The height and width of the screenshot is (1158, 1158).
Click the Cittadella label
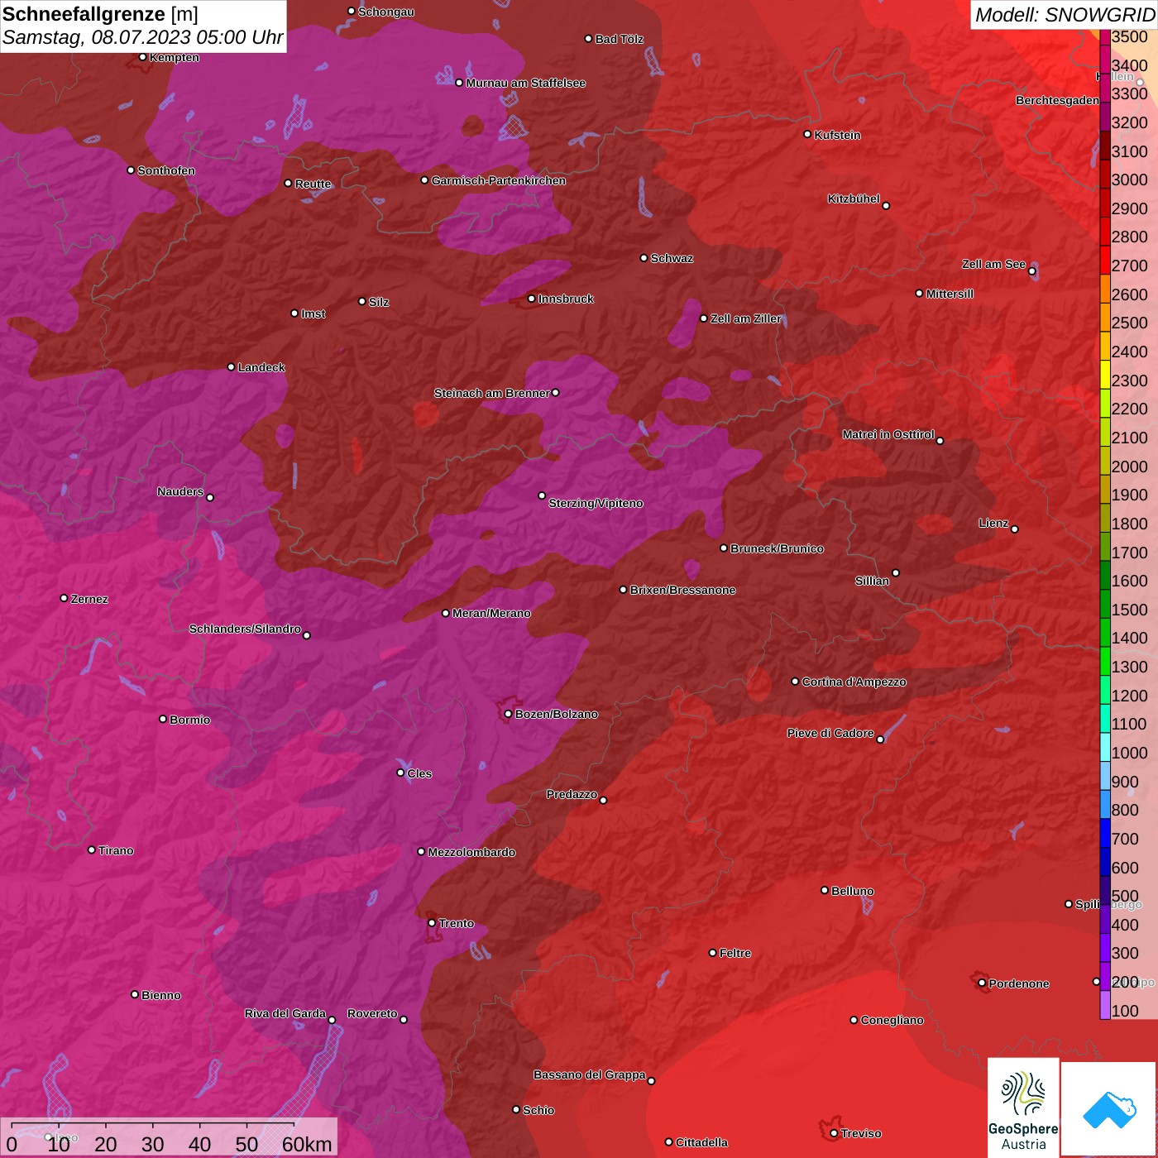coord(701,1142)
